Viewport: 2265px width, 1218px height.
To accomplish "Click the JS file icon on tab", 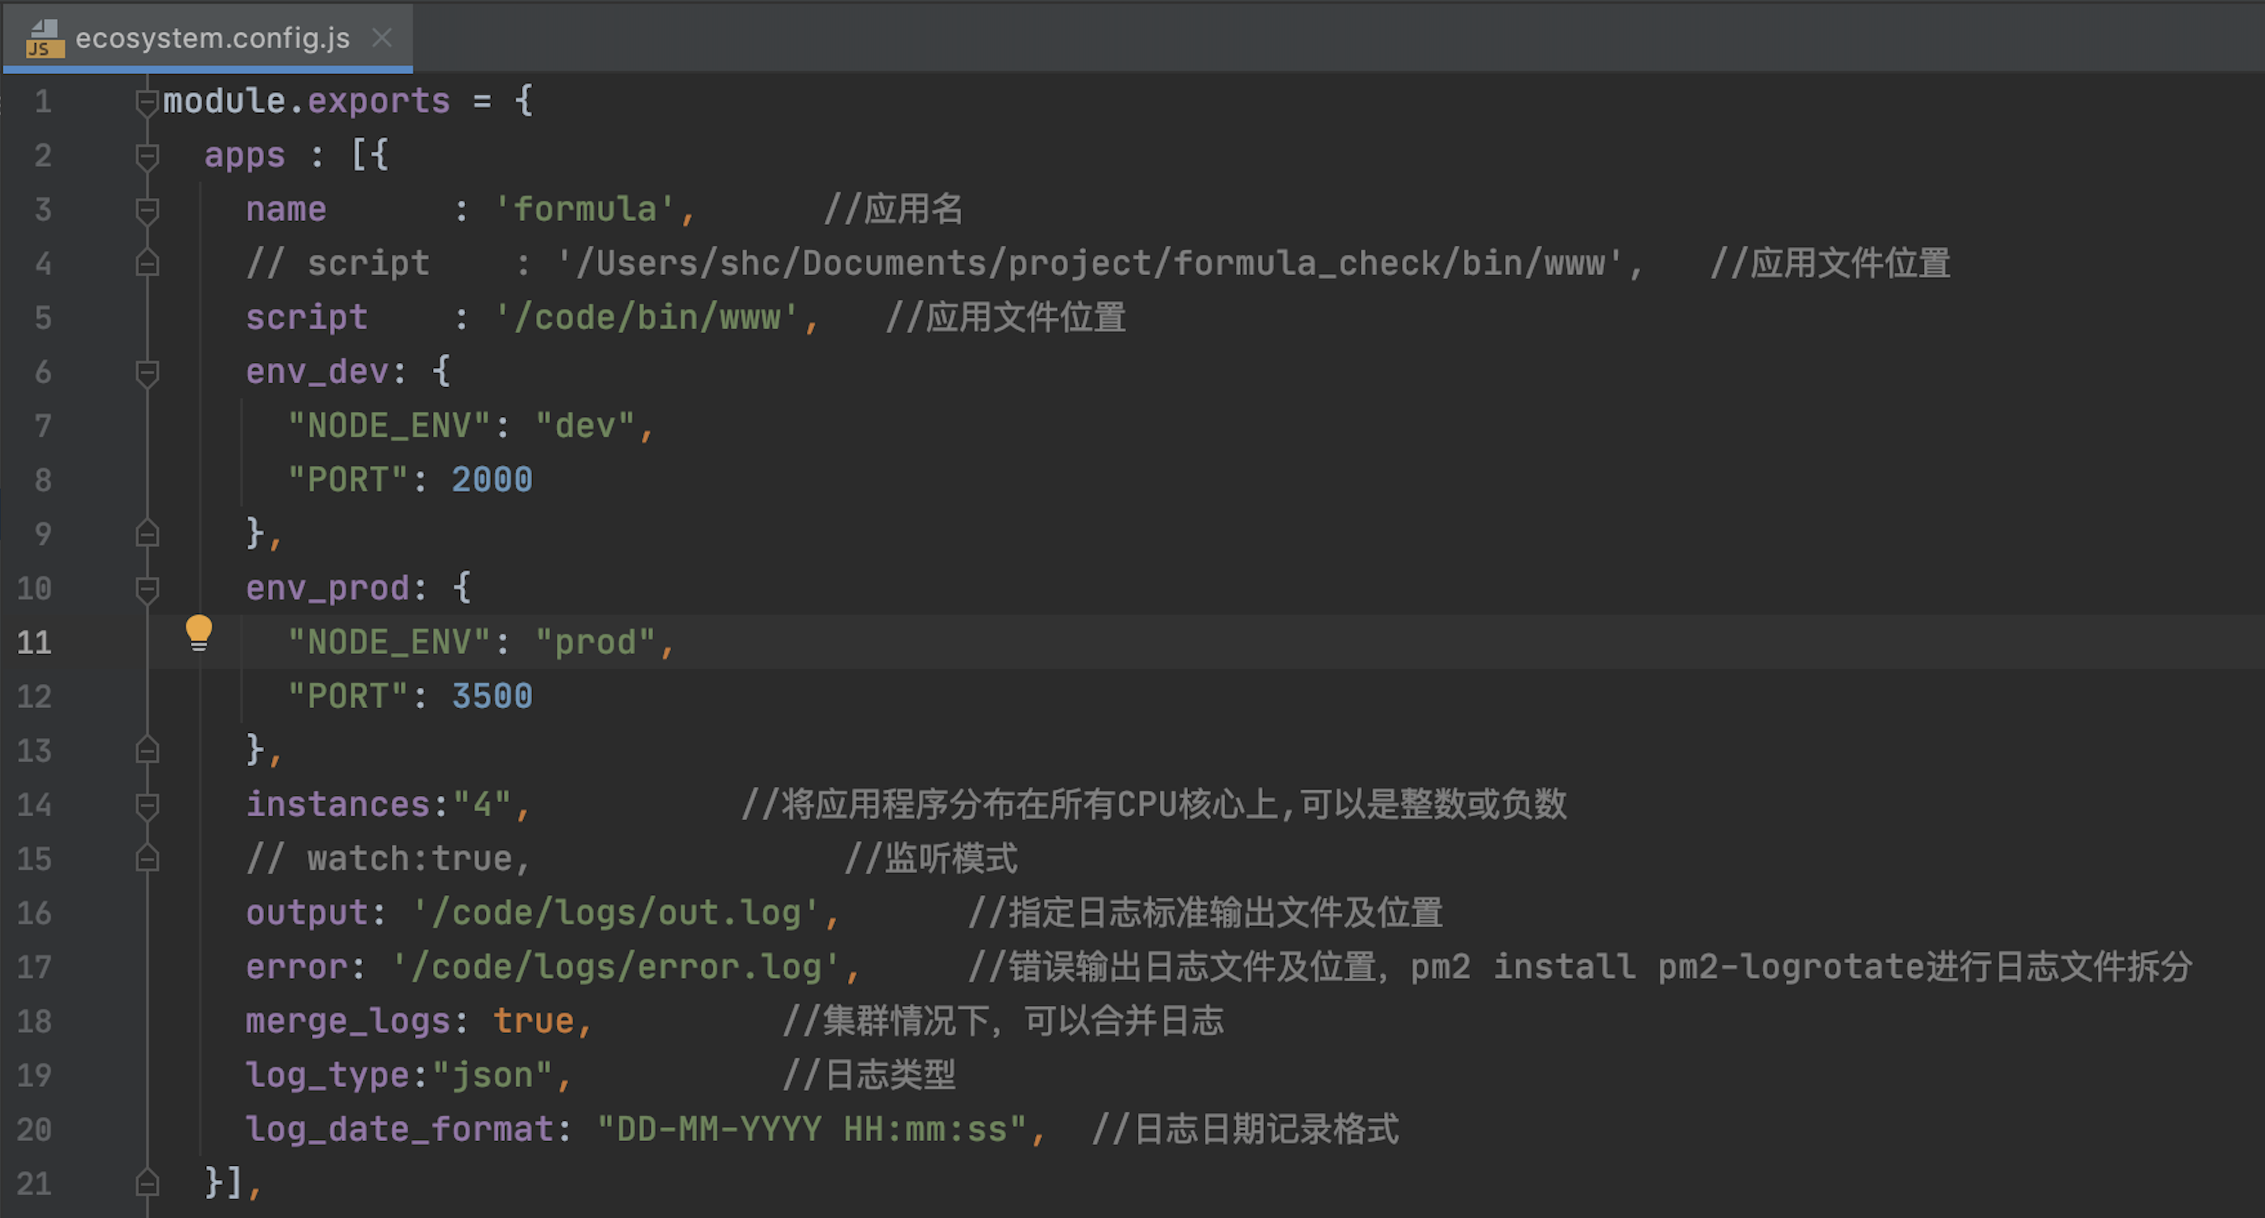I will pos(44,38).
